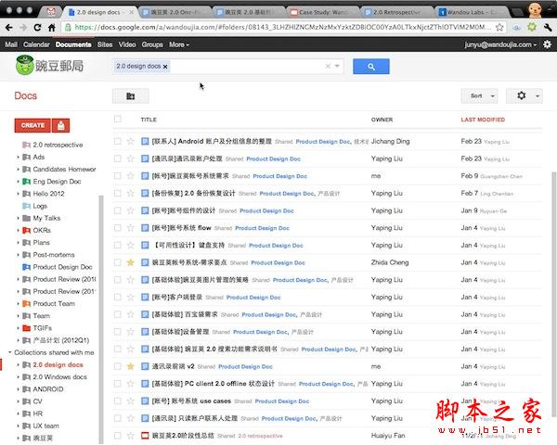
Task: Expand the ANDROID collection arrow
Action: [18, 389]
